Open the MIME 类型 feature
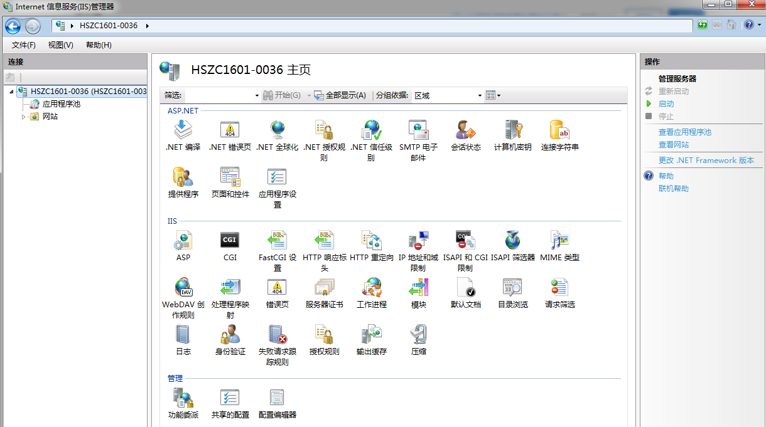The width and height of the screenshot is (766, 427). (559, 246)
